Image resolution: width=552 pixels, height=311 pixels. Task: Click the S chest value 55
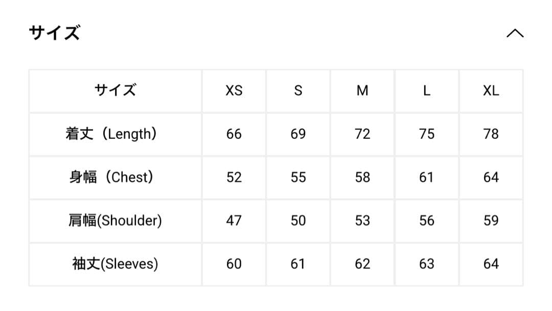pyautogui.click(x=298, y=177)
